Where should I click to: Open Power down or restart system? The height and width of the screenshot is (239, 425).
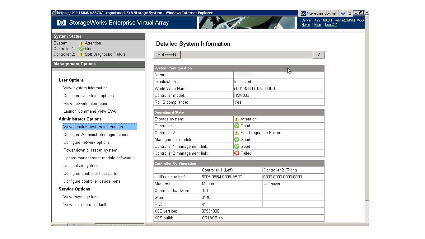[x=90, y=150]
